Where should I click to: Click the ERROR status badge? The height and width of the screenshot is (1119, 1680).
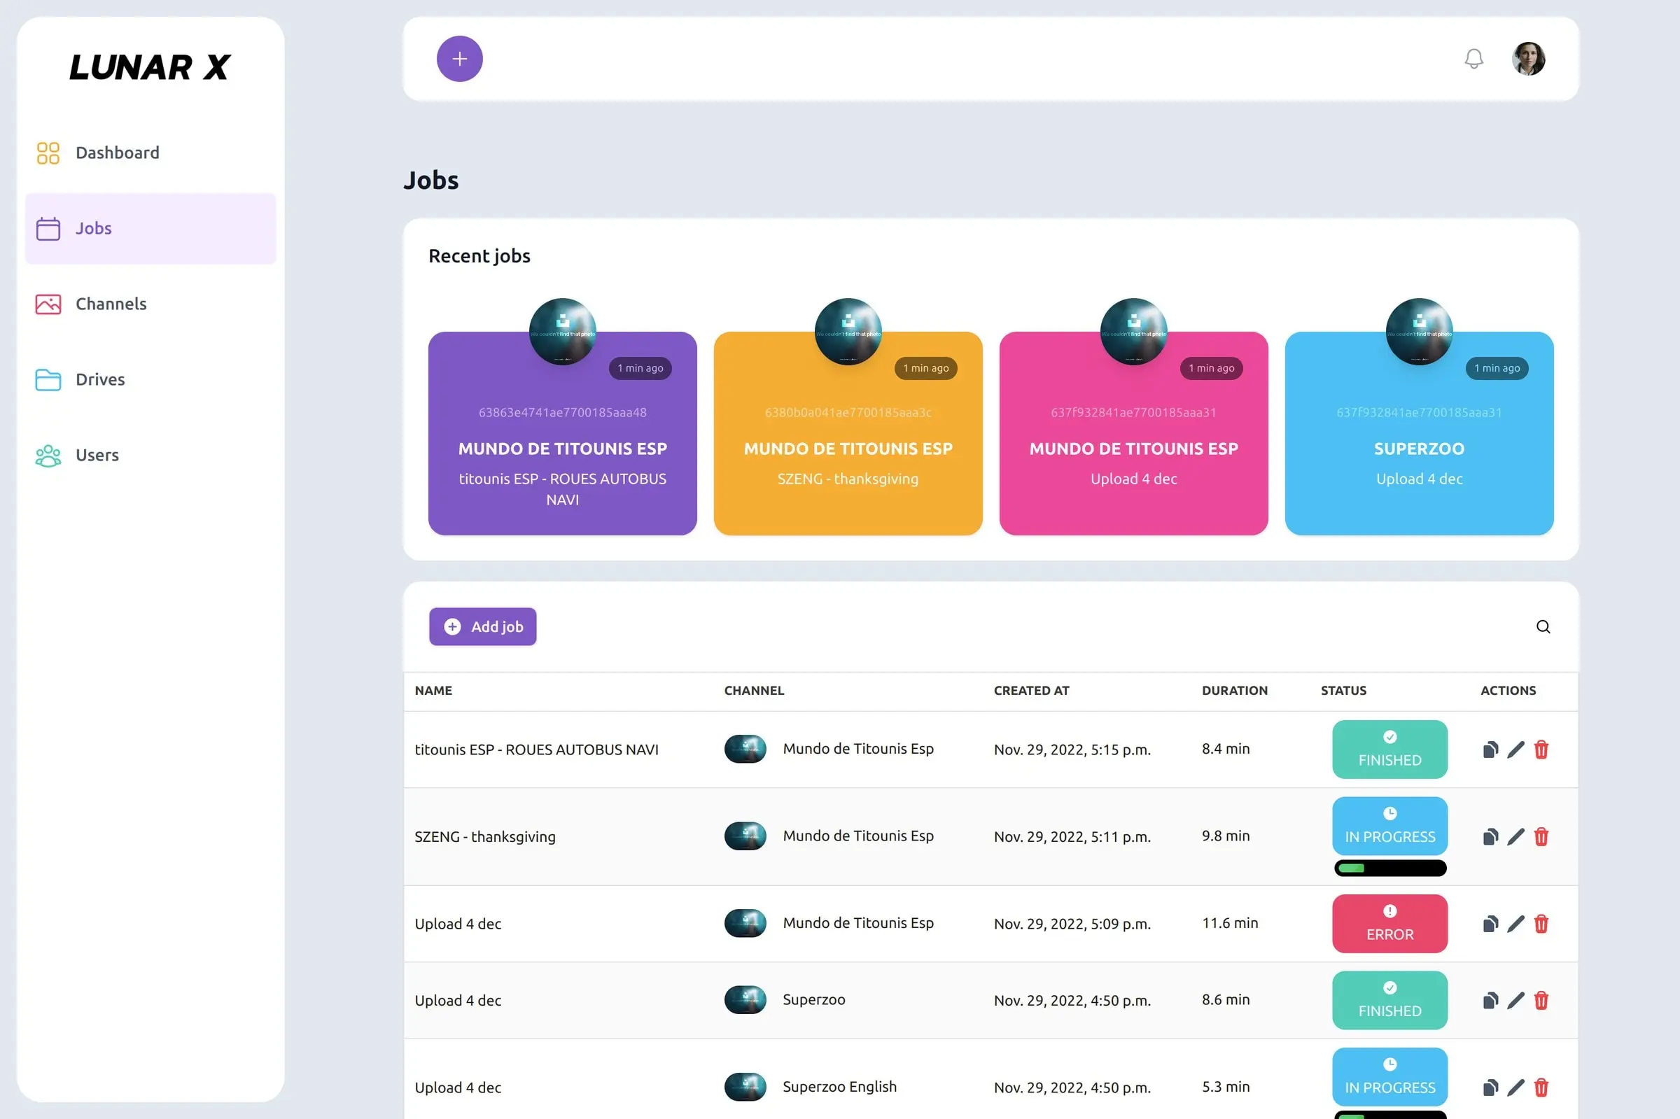click(x=1389, y=924)
